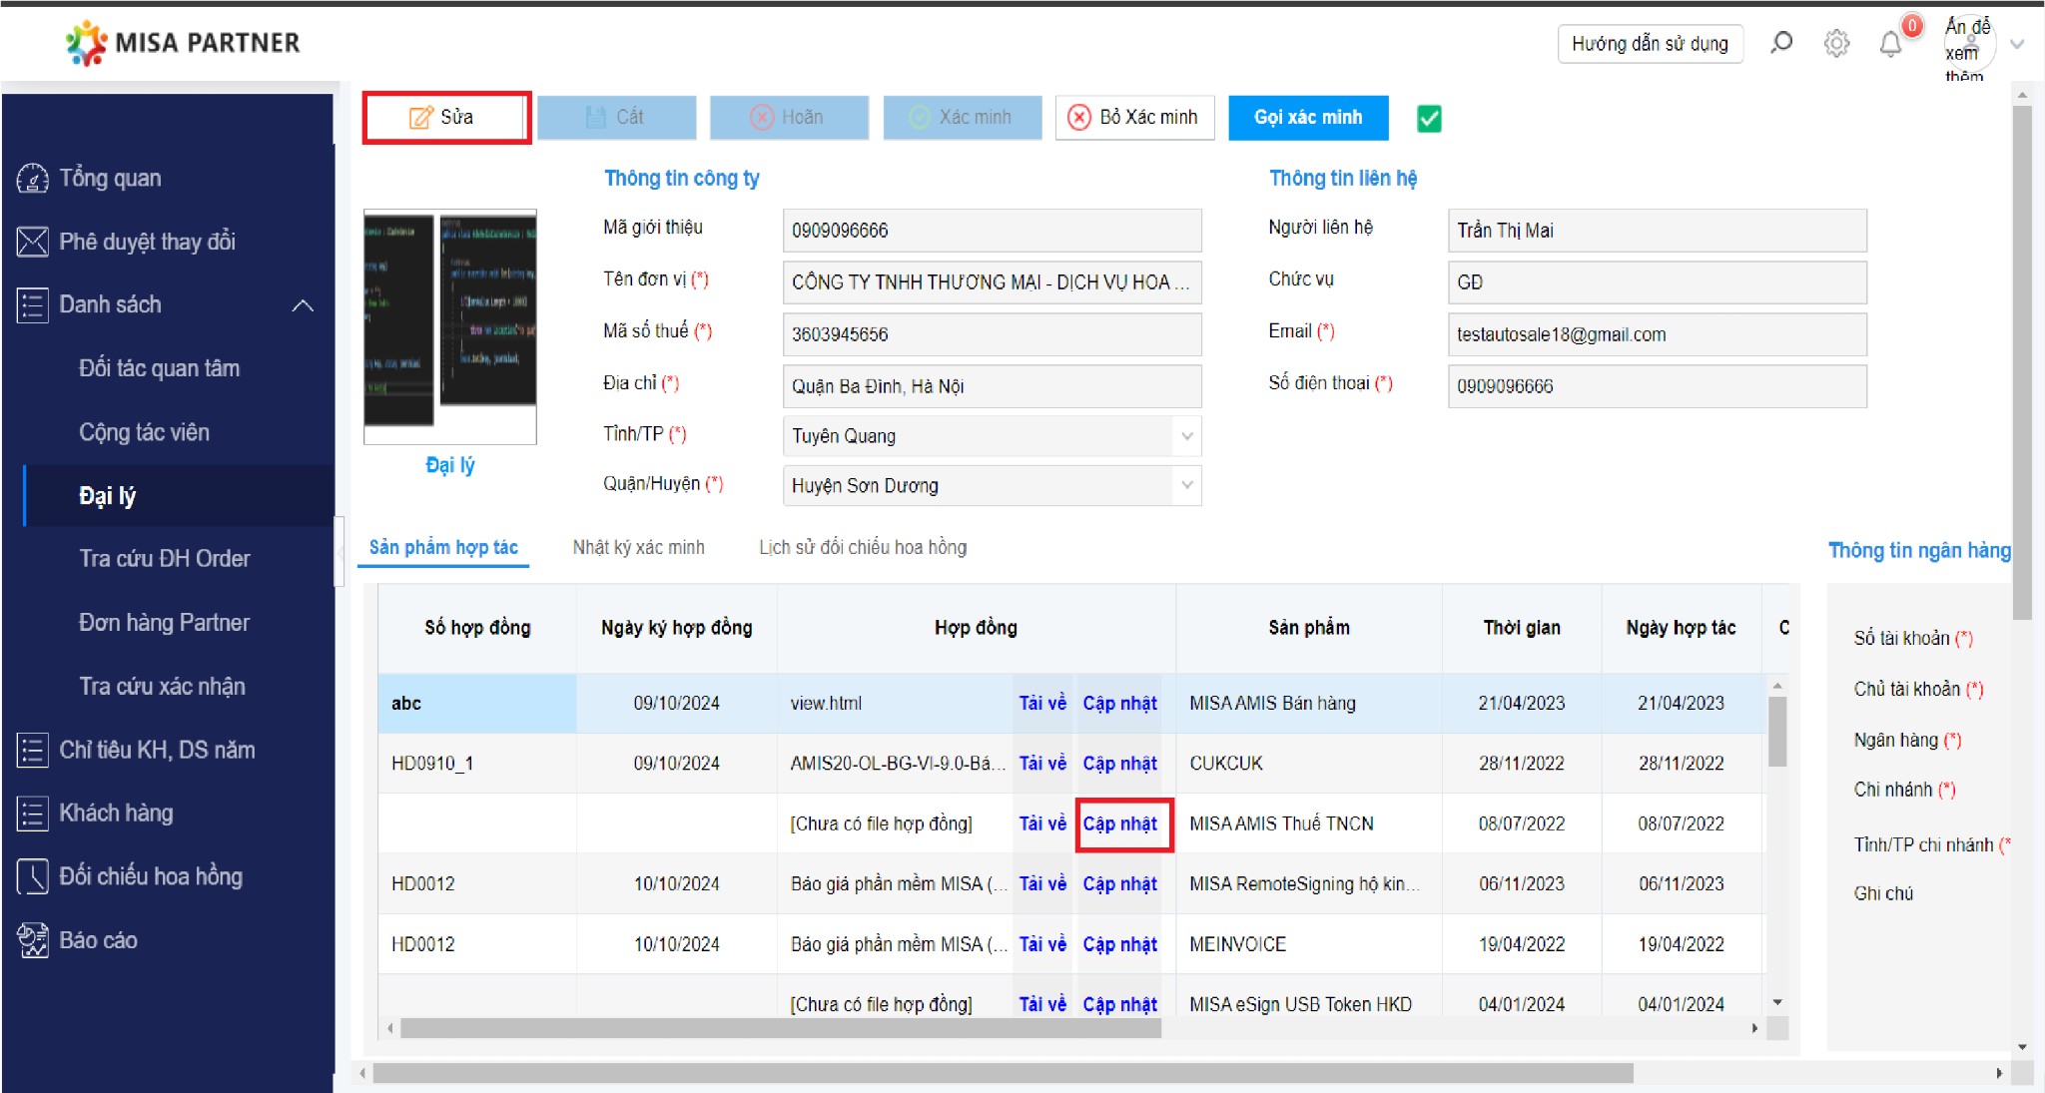Viewport: 2045px width, 1093px height.
Task: Open the settings gear icon
Action: (x=1836, y=43)
